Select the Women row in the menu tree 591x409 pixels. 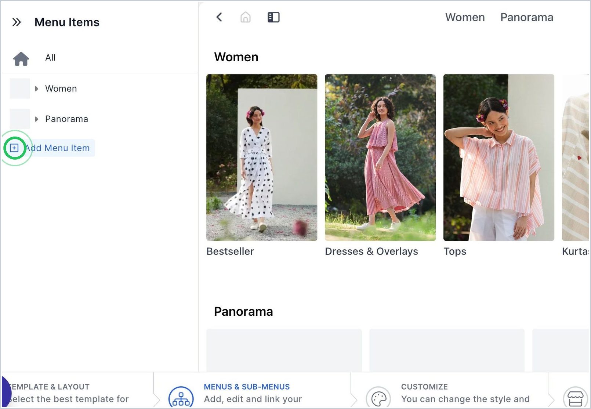pos(100,89)
